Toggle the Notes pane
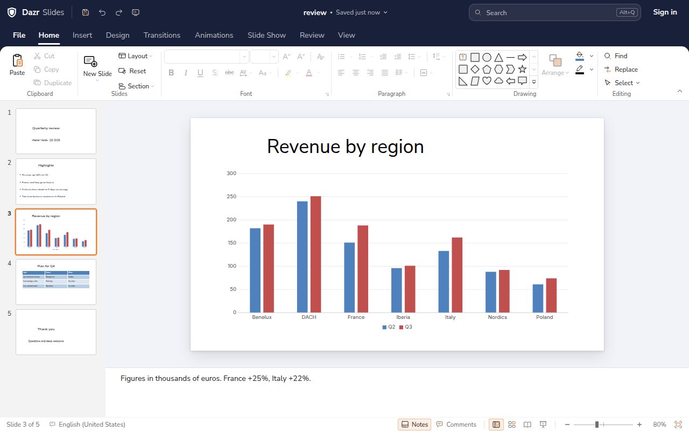The height and width of the screenshot is (431, 689). pos(414,425)
